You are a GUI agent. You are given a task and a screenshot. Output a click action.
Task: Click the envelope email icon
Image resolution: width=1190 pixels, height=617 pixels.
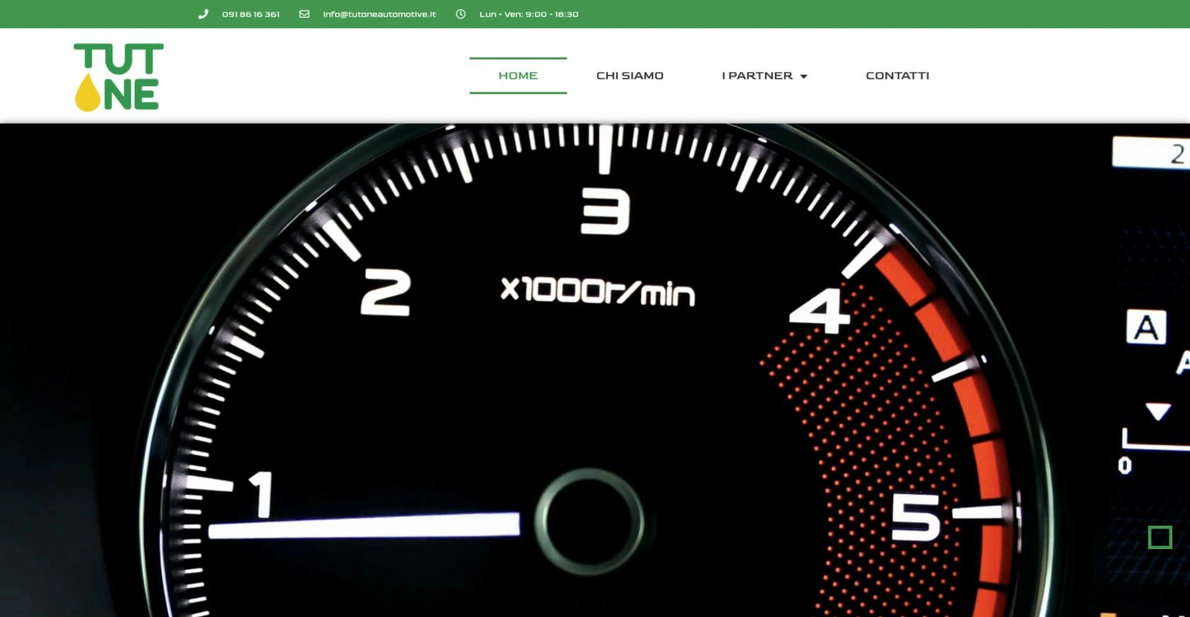(x=305, y=14)
